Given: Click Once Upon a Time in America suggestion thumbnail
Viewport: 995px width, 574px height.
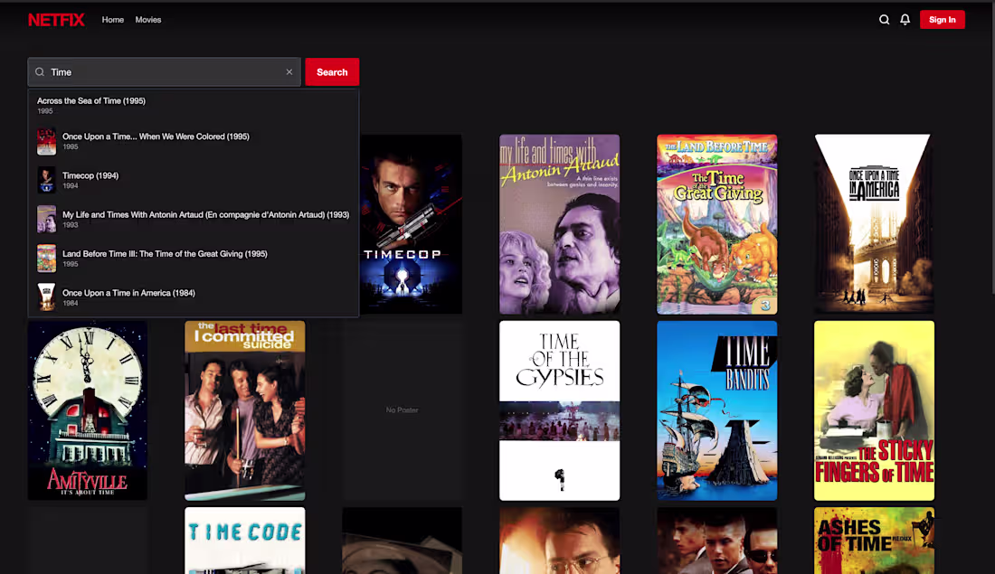Looking at the screenshot, I should [46, 297].
